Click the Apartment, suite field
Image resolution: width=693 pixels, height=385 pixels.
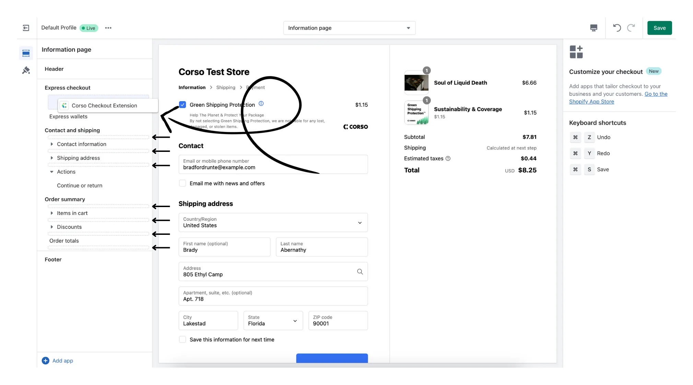[273, 296]
